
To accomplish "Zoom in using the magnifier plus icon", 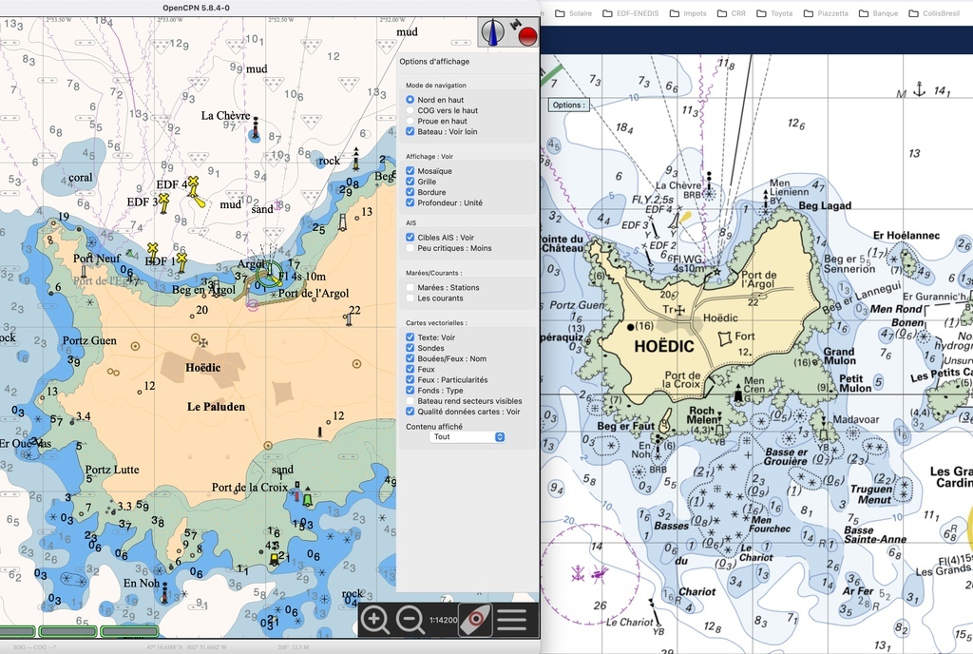I will click(374, 619).
